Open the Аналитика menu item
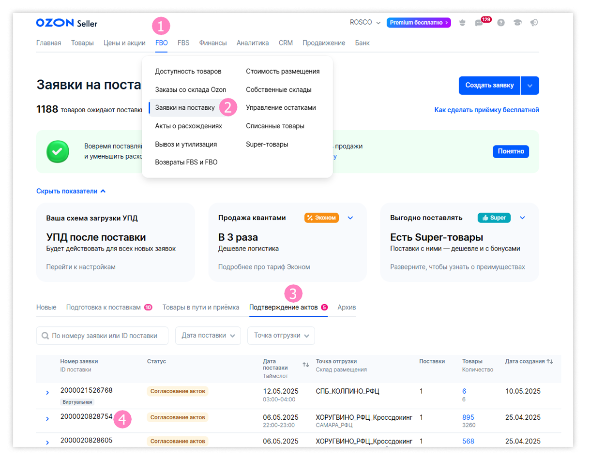Viewport: 590px width, 457px height. pos(253,43)
